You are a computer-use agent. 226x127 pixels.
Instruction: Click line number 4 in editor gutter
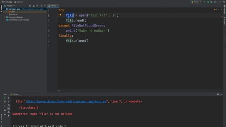click(49, 25)
